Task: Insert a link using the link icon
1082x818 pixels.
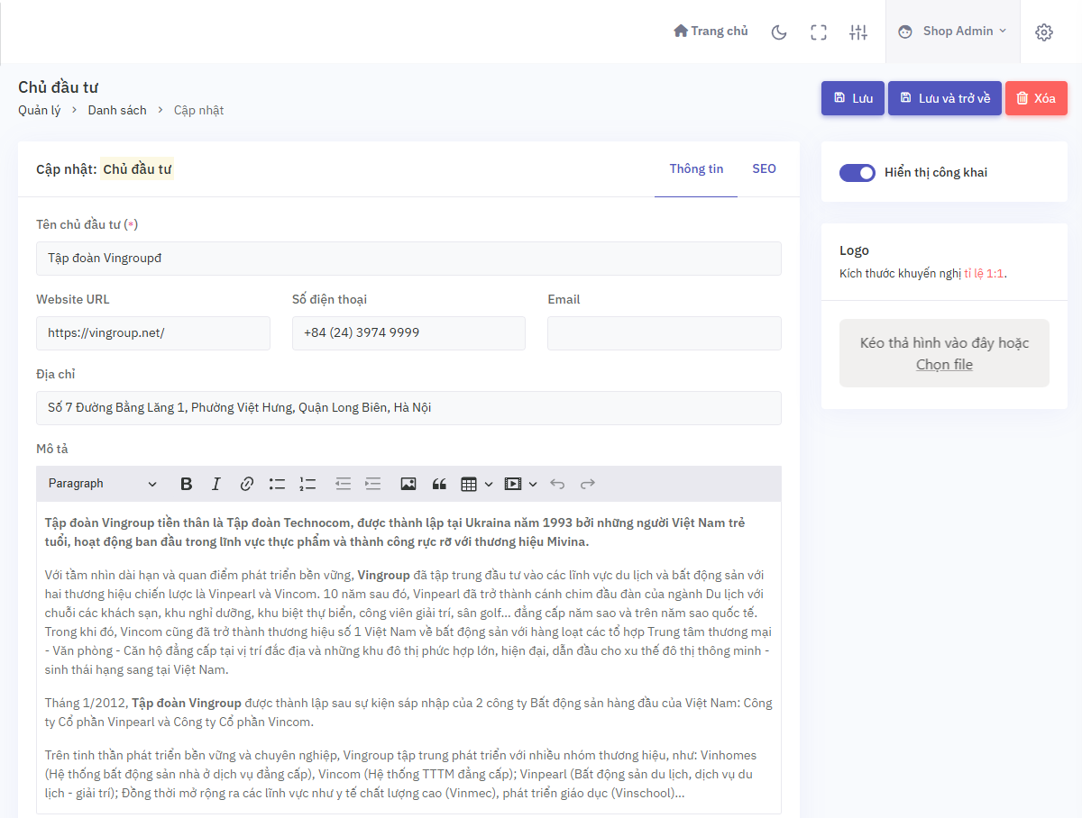Action: click(246, 484)
